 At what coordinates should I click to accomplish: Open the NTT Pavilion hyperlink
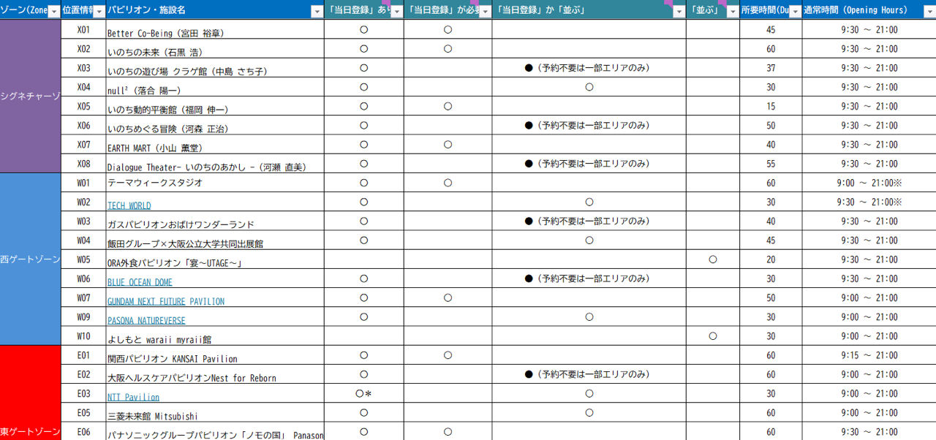pos(133,397)
